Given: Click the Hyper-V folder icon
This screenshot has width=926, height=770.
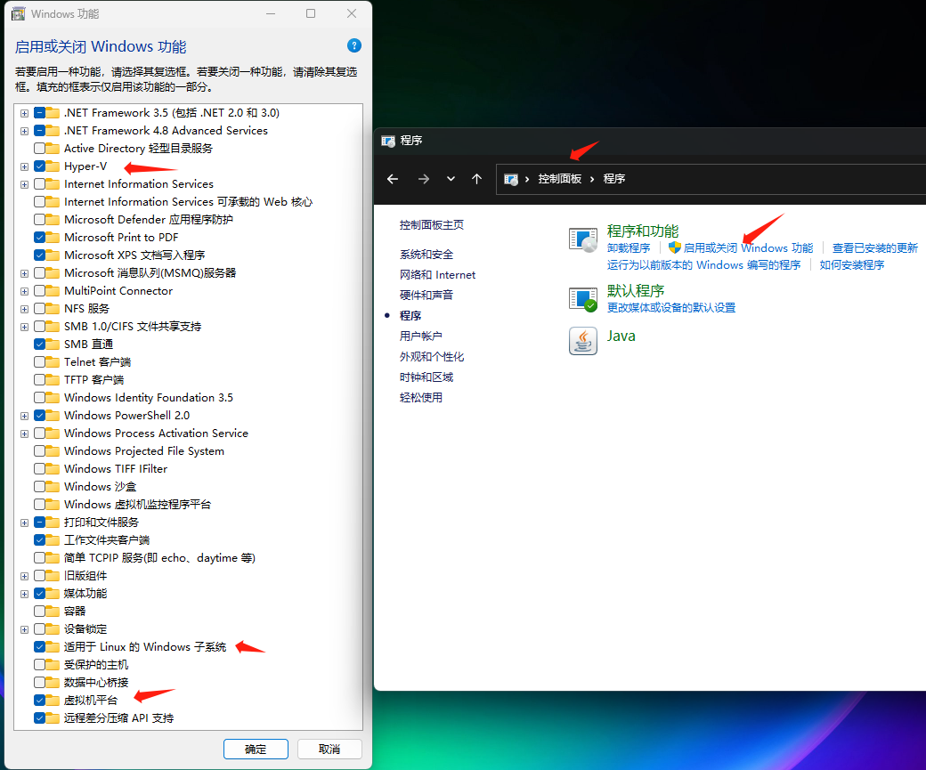Looking at the screenshot, I should coord(53,166).
